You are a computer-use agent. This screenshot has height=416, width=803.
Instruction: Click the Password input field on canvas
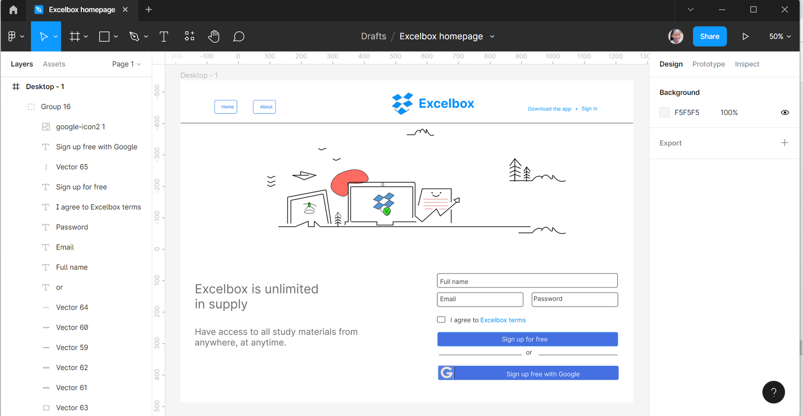coord(575,300)
